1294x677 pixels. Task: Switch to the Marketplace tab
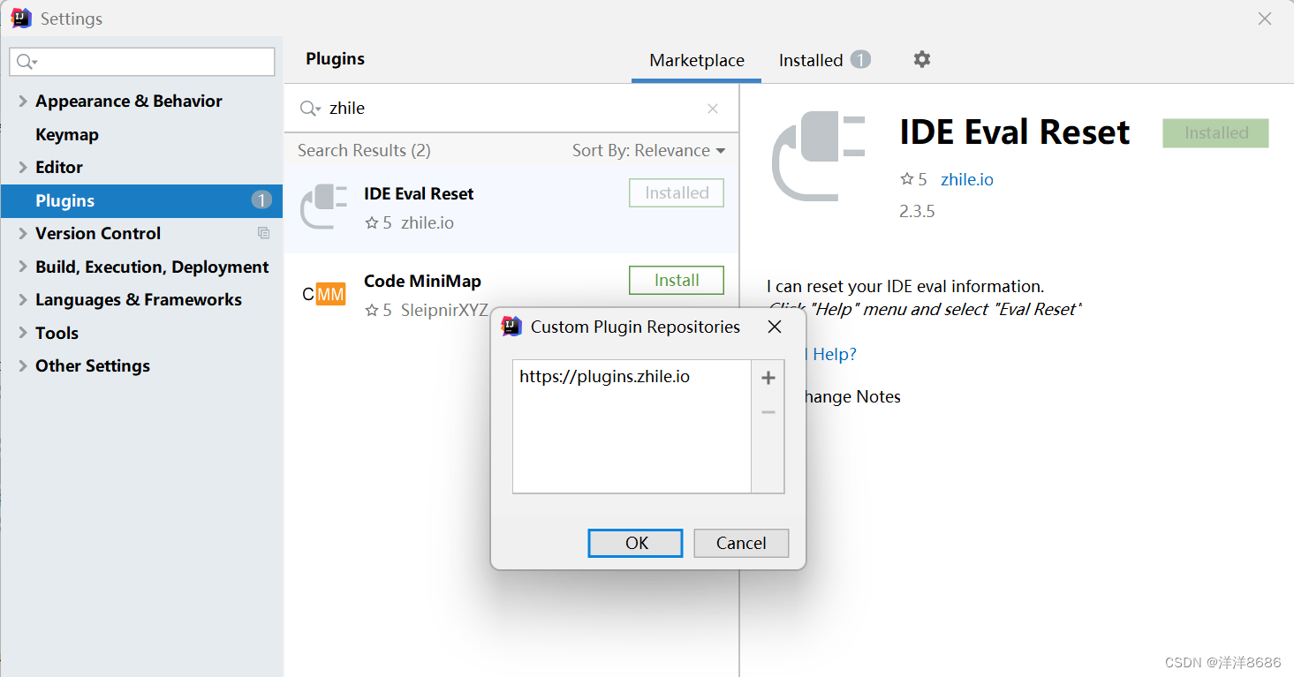[697, 60]
